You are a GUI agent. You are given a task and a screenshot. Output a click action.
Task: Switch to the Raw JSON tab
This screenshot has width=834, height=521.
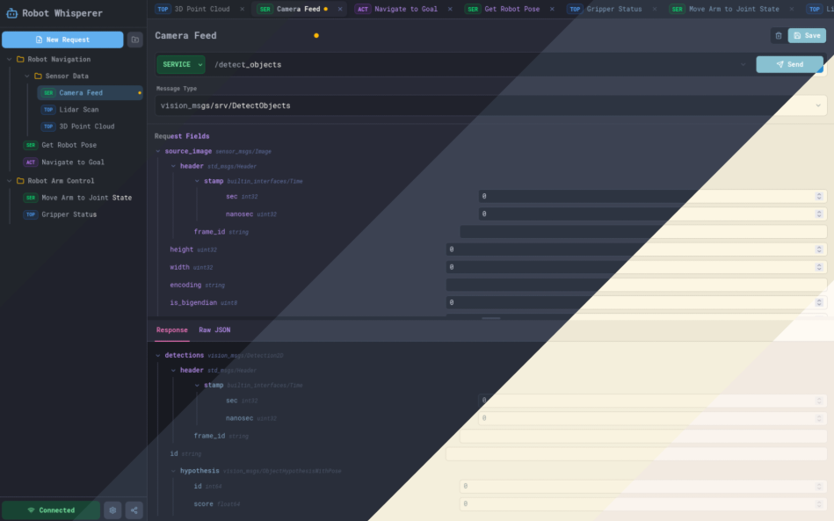pyautogui.click(x=214, y=330)
